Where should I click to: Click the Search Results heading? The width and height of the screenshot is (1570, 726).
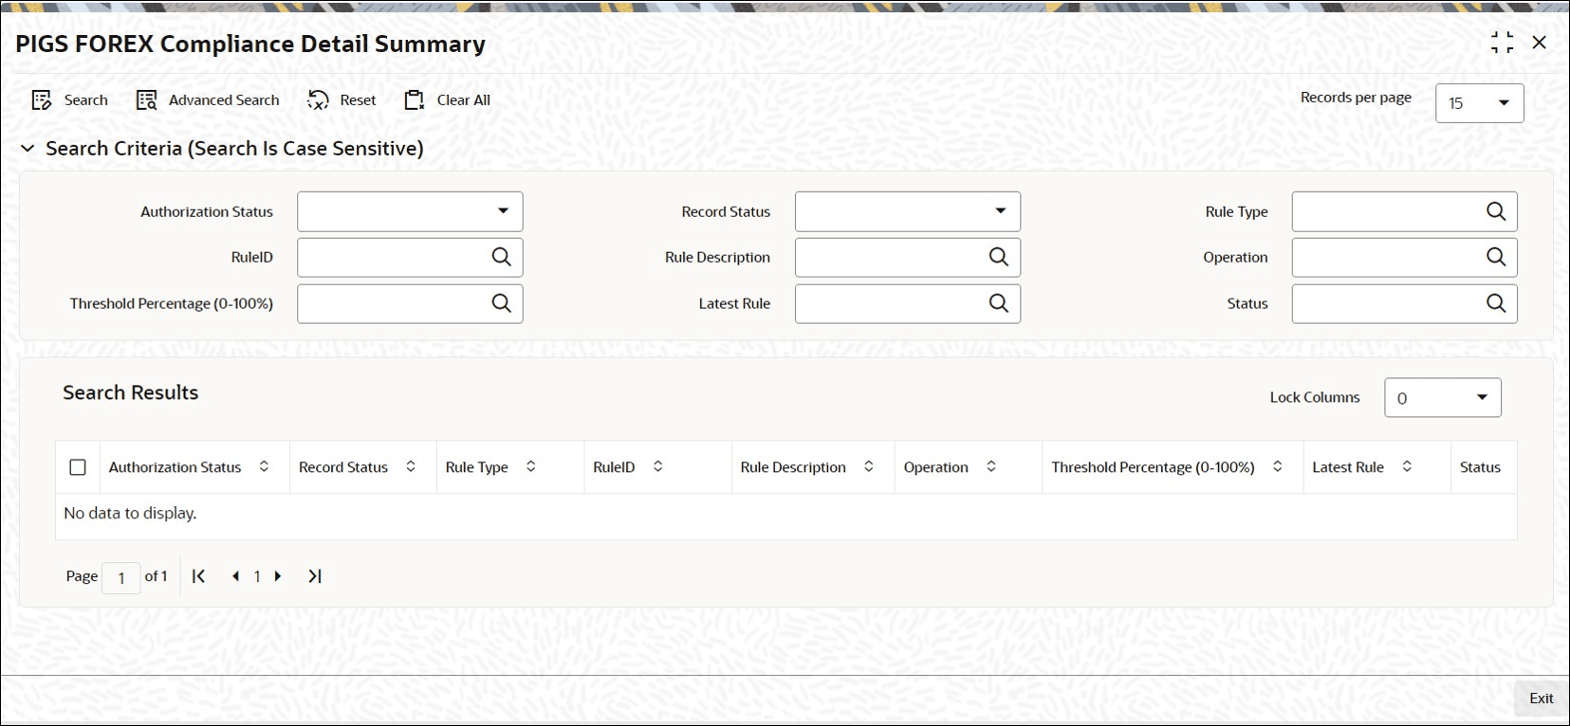point(131,392)
